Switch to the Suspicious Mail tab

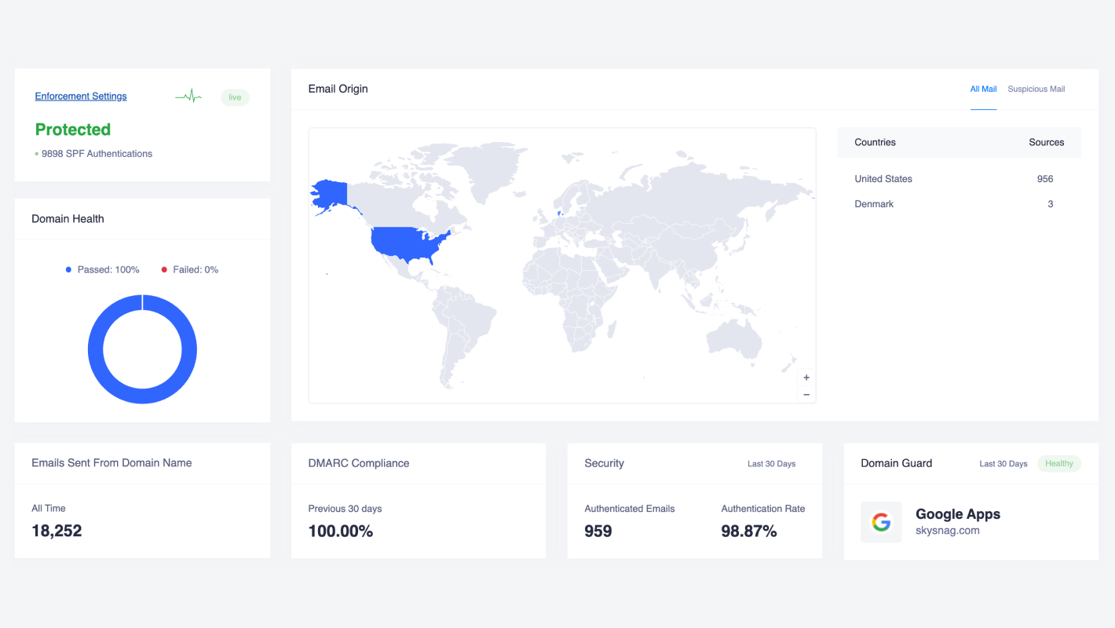coord(1036,89)
